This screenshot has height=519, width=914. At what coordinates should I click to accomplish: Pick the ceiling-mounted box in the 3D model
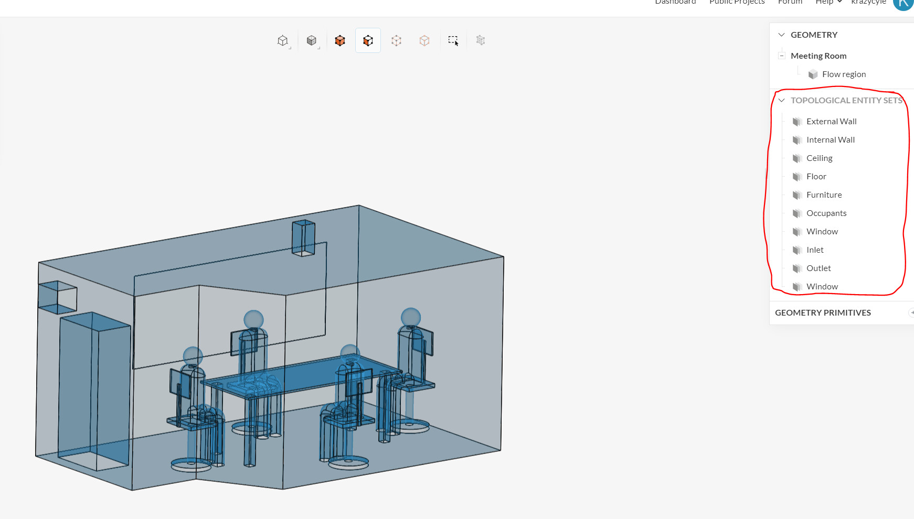click(x=303, y=238)
